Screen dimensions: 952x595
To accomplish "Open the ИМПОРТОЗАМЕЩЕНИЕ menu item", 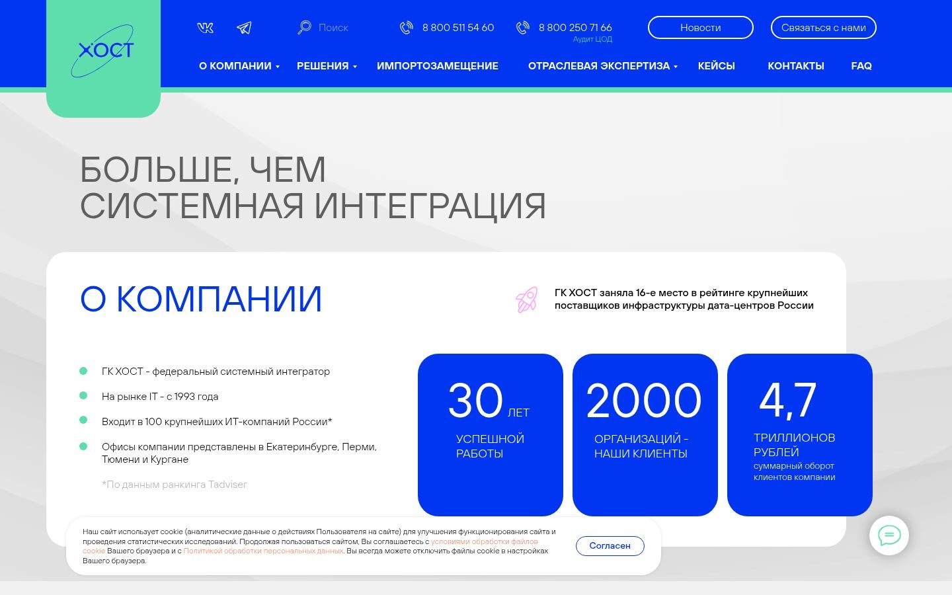I will [x=438, y=66].
